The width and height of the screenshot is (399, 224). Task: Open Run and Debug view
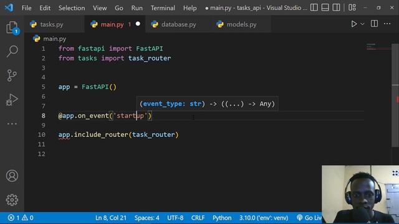point(12,100)
